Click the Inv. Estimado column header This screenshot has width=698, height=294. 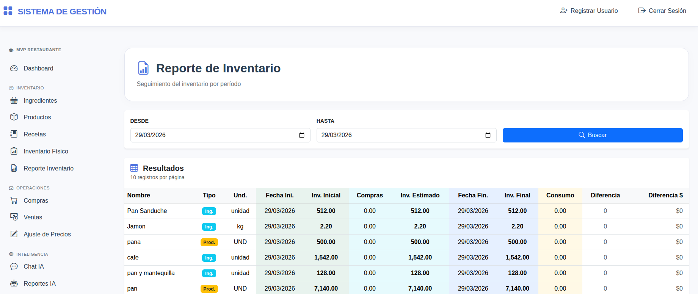(420, 195)
